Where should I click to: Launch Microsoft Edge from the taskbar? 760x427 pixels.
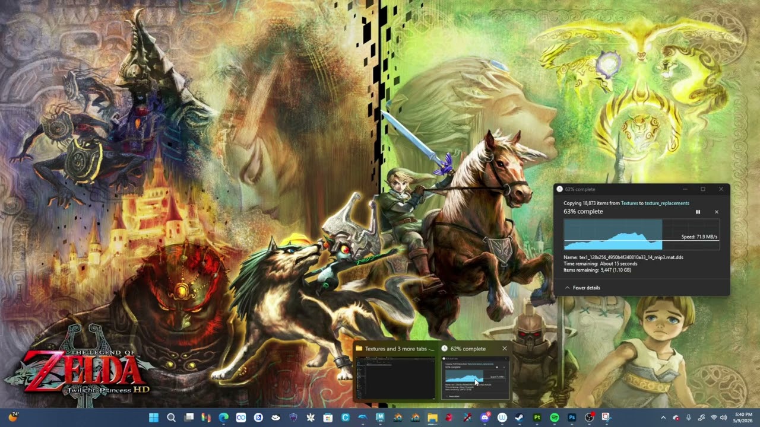[223, 418]
